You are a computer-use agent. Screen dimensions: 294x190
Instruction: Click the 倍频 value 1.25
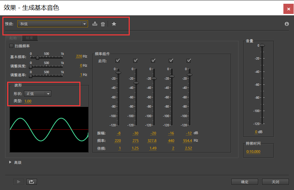tap(135, 148)
